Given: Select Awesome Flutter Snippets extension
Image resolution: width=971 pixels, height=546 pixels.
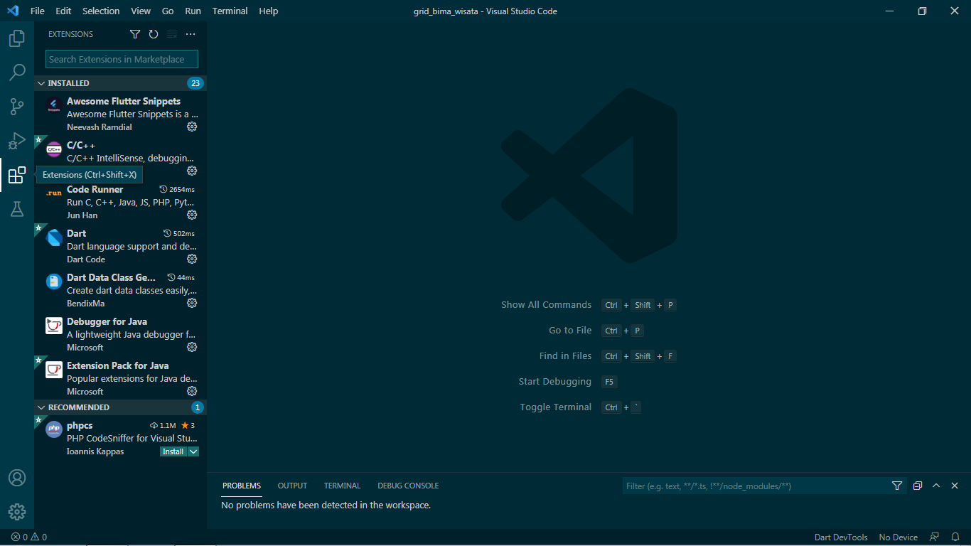Looking at the screenshot, I should coord(120,114).
